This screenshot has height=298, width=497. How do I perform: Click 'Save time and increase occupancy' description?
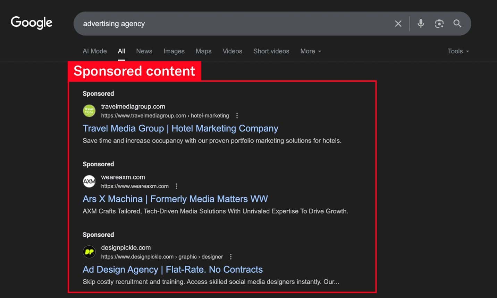pos(212,141)
